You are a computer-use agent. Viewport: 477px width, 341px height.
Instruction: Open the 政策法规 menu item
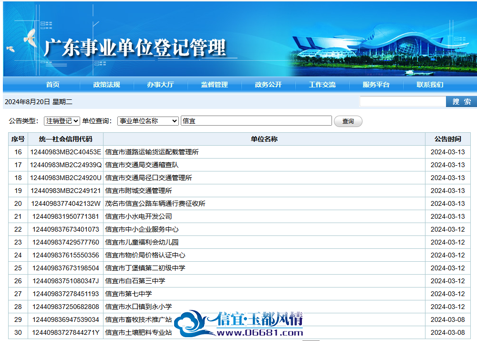pos(106,85)
